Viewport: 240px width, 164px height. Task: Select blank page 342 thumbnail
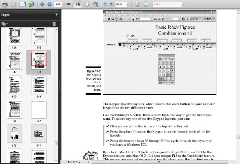pos(39,109)
